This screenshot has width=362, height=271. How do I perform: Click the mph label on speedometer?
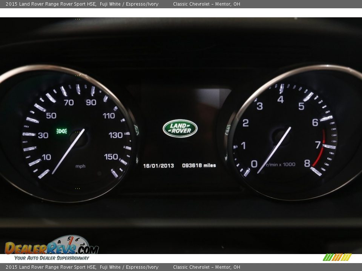point(80,166)
